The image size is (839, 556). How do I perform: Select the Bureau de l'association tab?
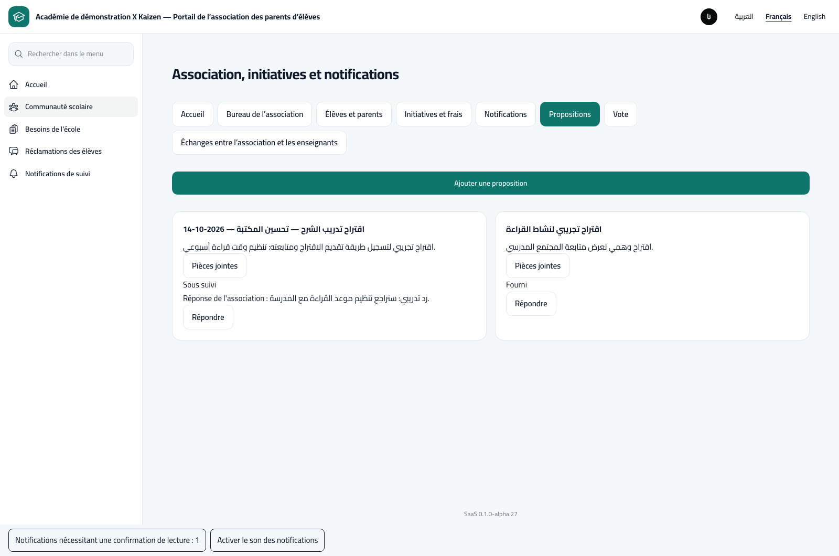(265, 114)
